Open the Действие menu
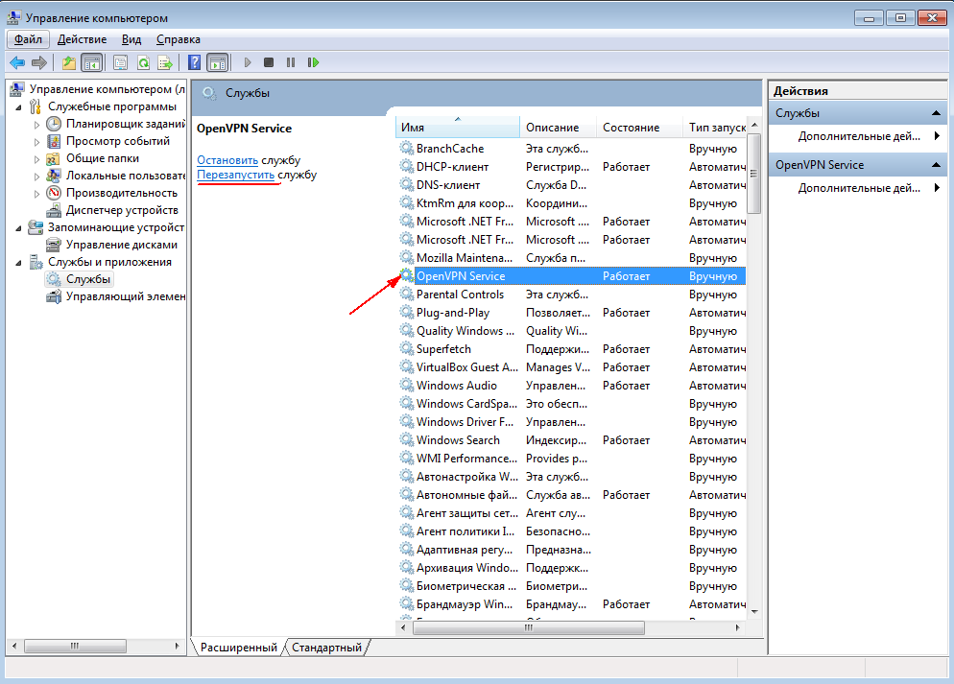This screenshot has height=684, width=954. click(82, 39)
